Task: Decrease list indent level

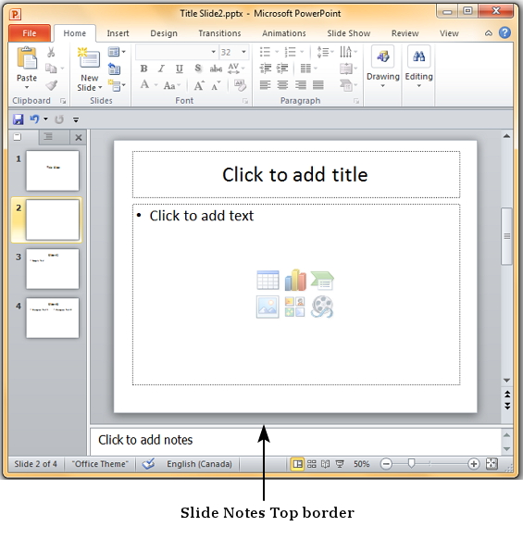Action: [265, 69]
